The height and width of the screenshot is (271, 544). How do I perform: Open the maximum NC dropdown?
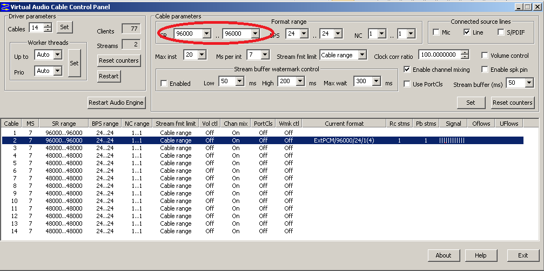click(x=411, y=33)
